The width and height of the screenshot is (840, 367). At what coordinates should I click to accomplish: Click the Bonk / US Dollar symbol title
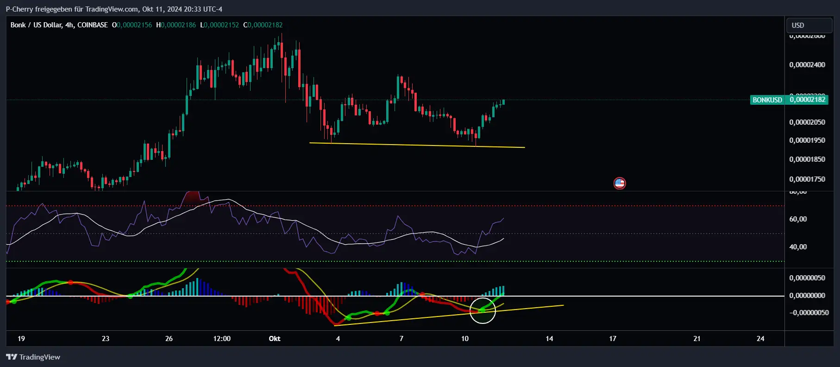59,25
